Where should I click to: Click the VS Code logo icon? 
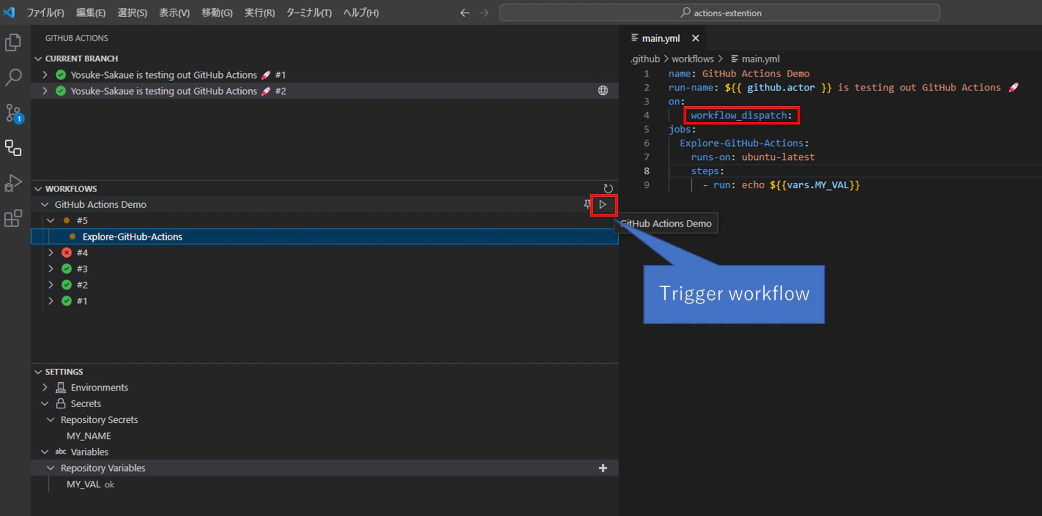click(9, 12)
